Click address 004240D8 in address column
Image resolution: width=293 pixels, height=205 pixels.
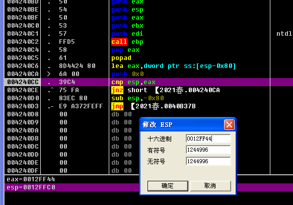tap(23, 114)
